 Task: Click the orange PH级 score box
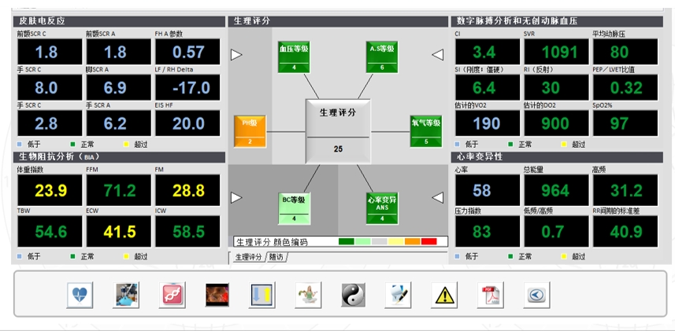click(250, 131)
